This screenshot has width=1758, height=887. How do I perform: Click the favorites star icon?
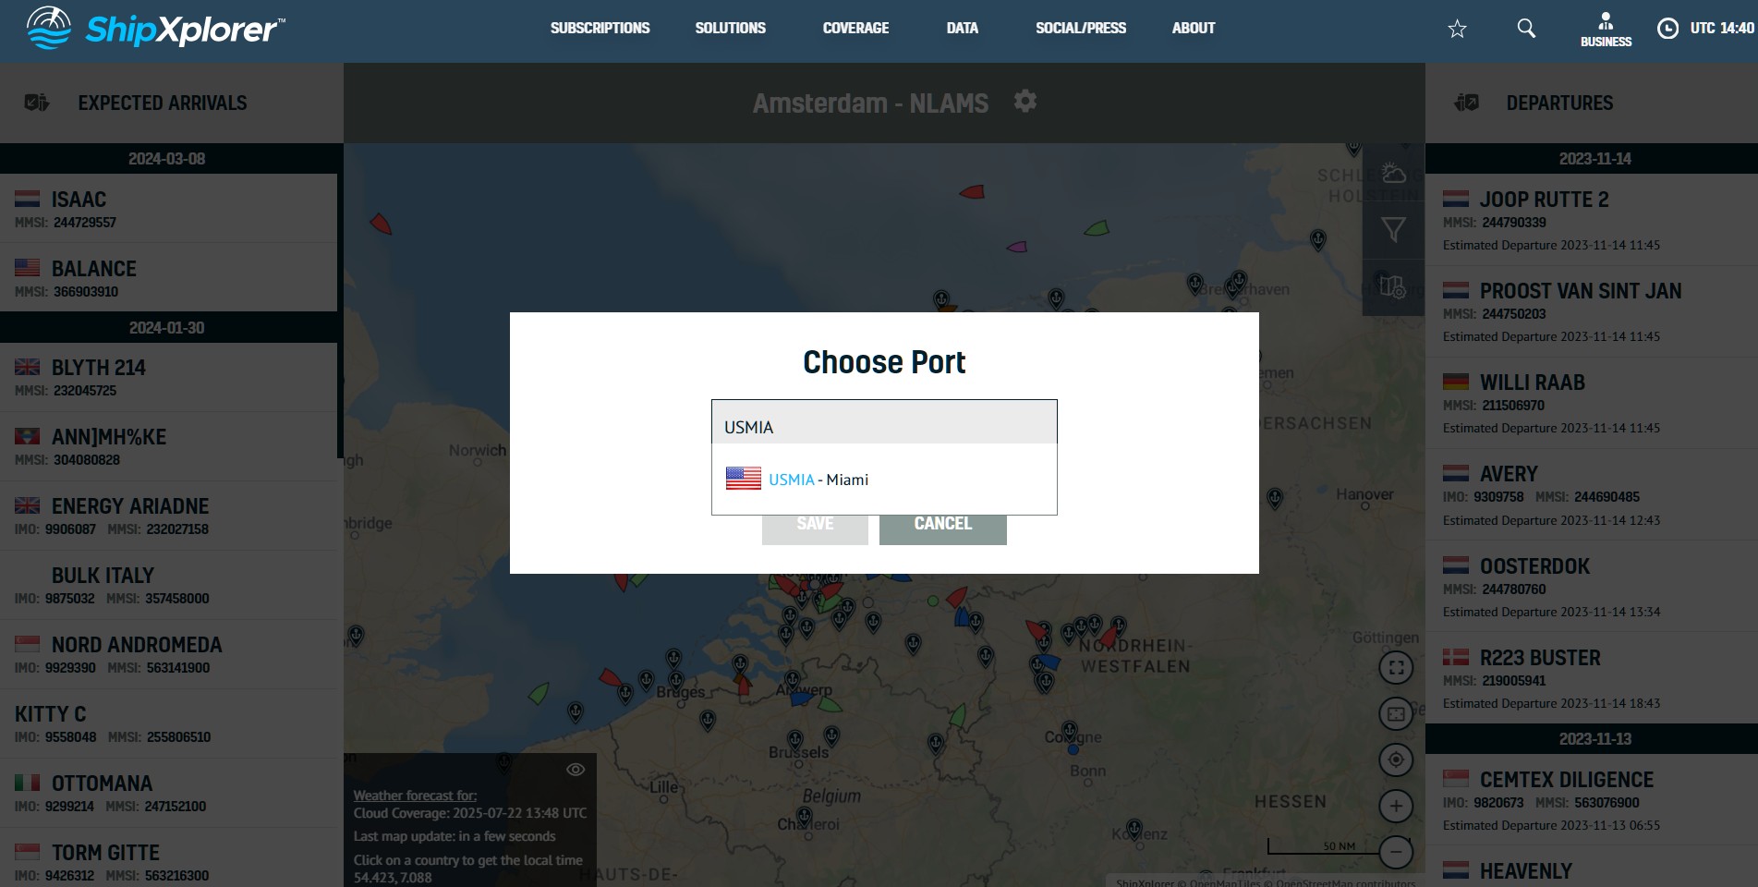pos(1457,29)
